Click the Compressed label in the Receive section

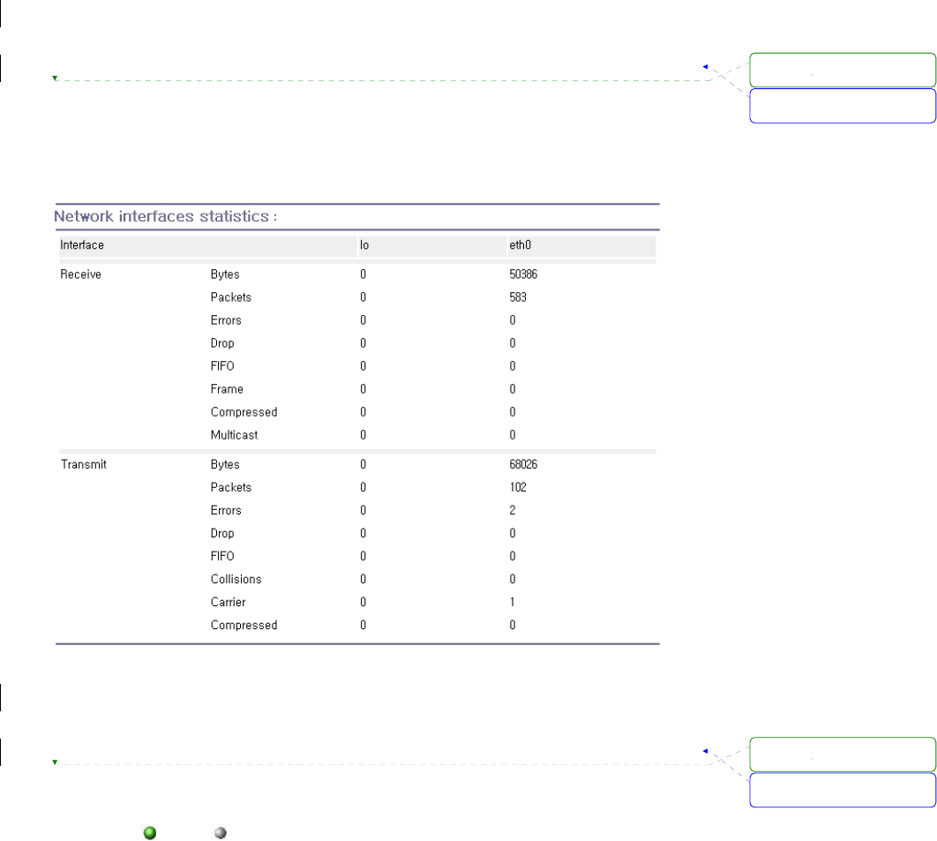tap(244, 412)
